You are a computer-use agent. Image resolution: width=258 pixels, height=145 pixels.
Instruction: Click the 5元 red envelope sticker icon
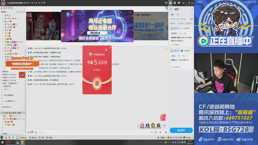(x=163, y=117)
